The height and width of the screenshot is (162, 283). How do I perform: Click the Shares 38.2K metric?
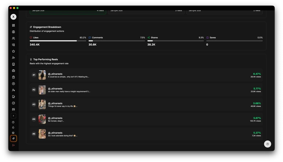point(151,45)
